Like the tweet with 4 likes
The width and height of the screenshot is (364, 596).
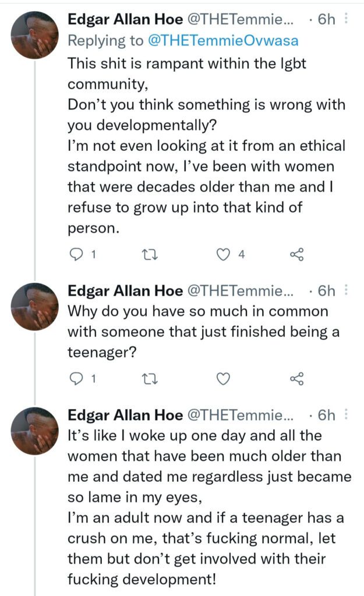(222, 254)
